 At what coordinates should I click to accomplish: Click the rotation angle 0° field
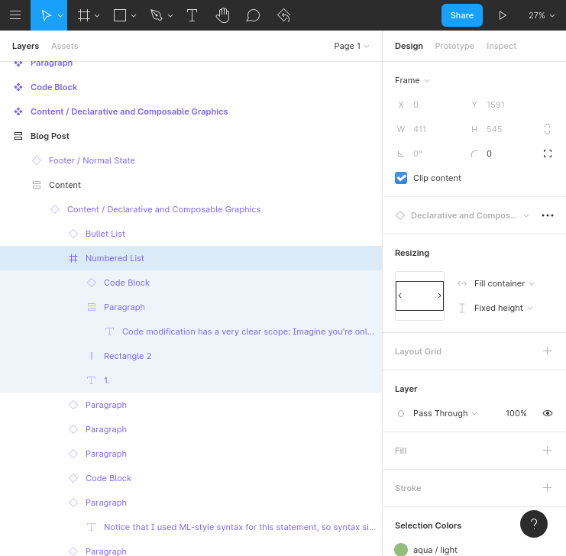tap(418, 154)
